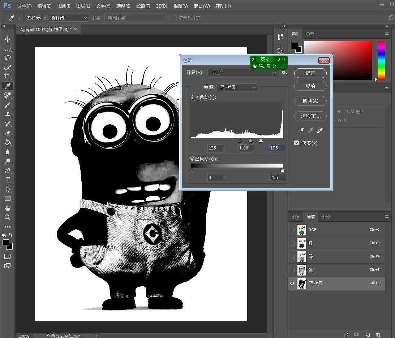Open the Filter menu
The height and width of the screenshot is (338, 395).
click(x=143, y=6)
